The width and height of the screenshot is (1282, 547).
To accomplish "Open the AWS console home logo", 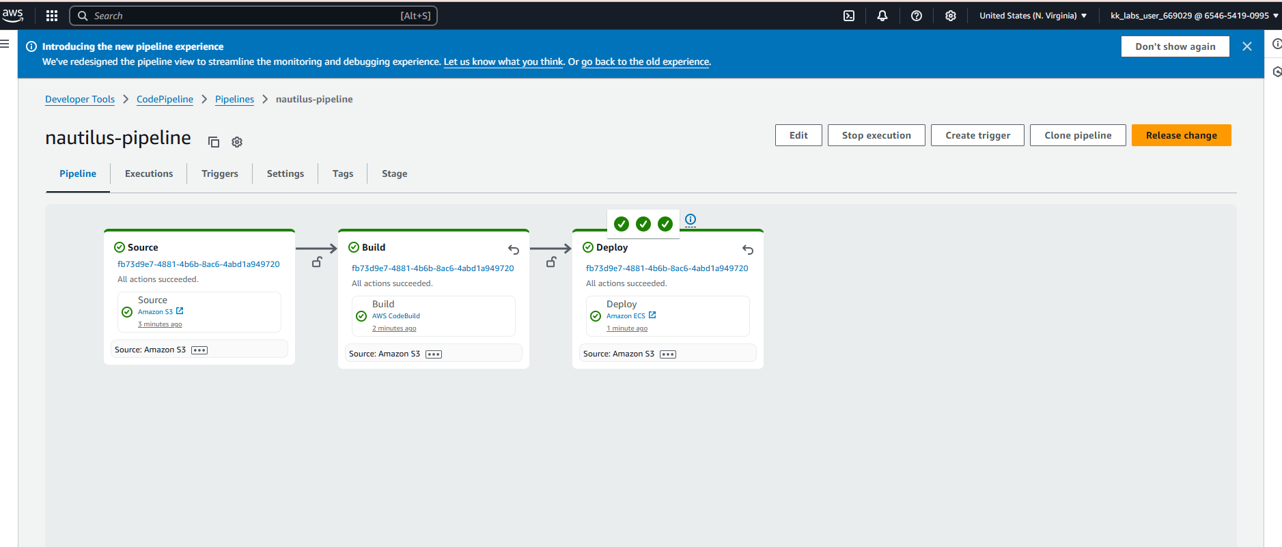I will coord(13,15).
